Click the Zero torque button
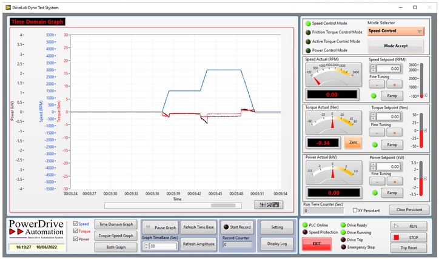The height and width of the screenshot is (259, 439). click(x=353, y=143)
